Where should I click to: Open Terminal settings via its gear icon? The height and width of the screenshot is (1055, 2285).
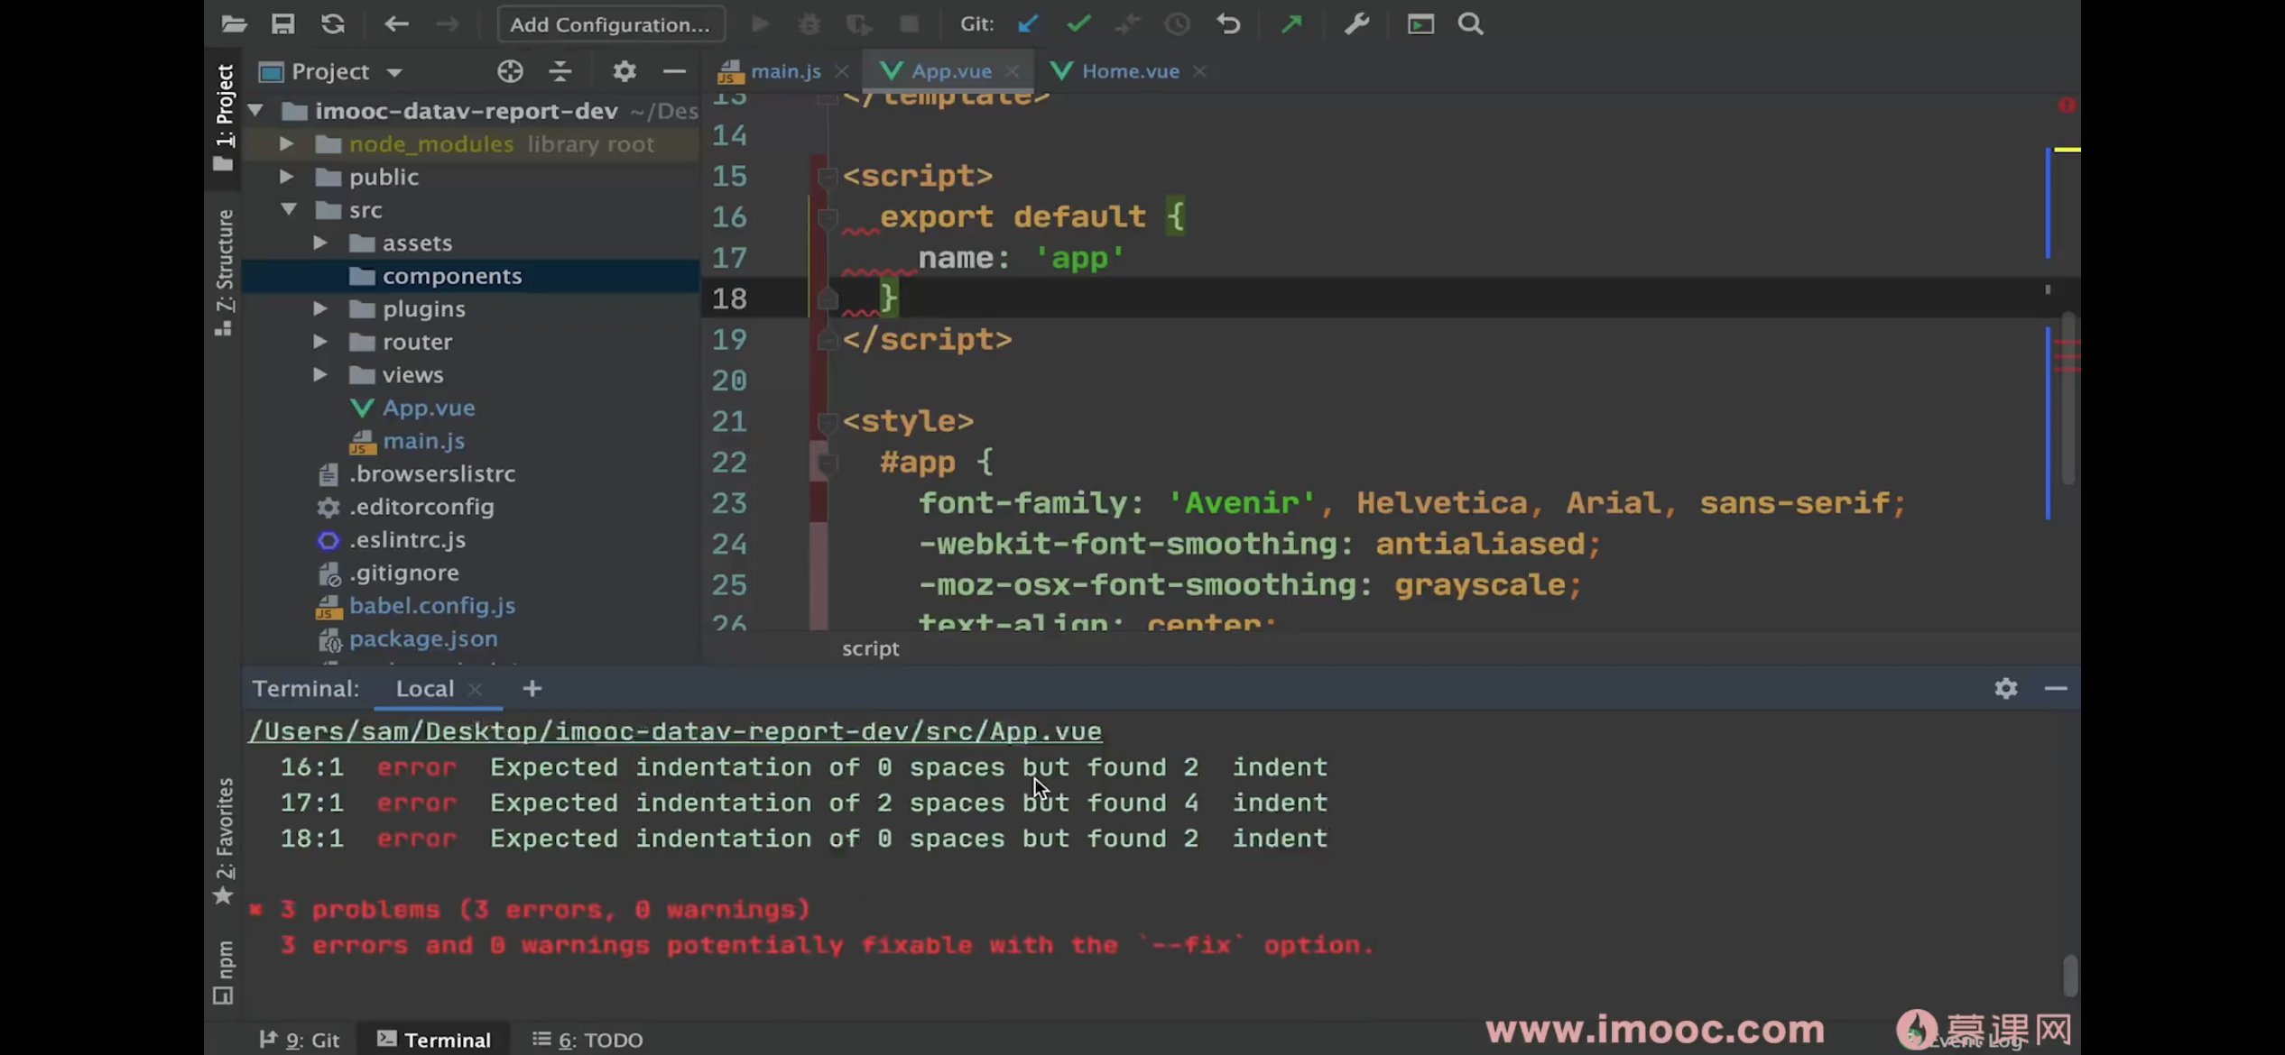click(x=2005, y=688)
